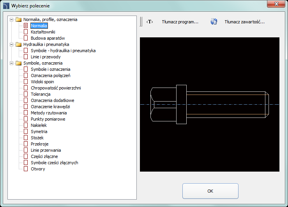Screen dimensions: 288x207
Task: Click Tłumacz program... button
Action: [180, 22]
